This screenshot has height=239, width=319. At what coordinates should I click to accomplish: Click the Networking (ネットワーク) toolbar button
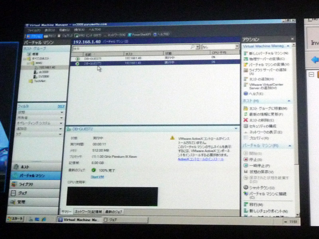point(114,35)
